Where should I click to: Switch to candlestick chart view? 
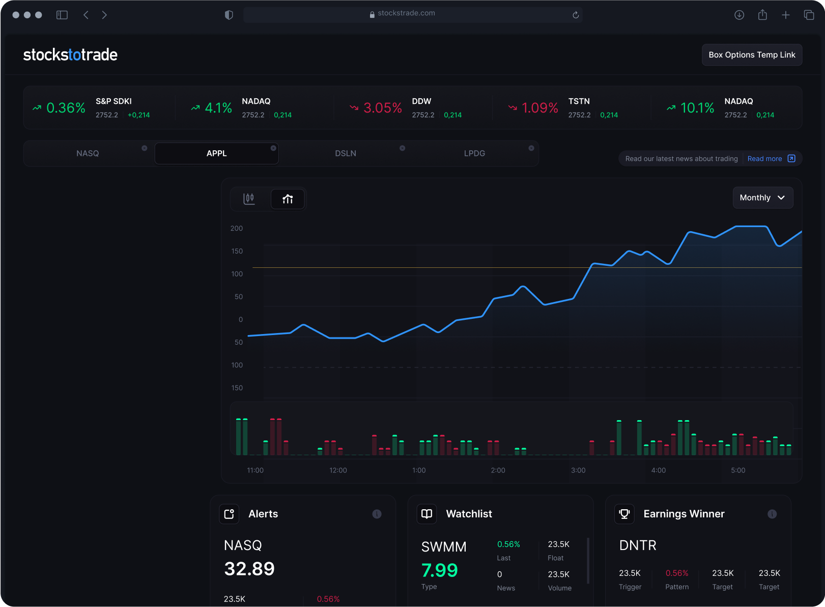point(249,199)
